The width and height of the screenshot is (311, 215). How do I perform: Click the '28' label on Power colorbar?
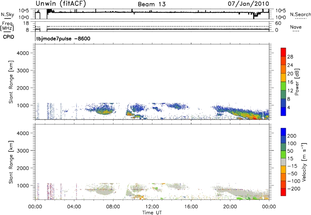coord(290,57)
